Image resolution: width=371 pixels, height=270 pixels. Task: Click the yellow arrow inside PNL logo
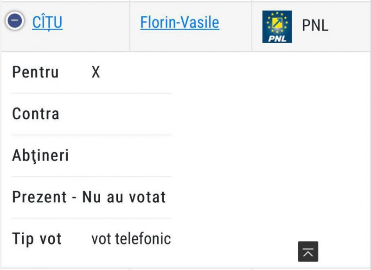click(277, 22)
